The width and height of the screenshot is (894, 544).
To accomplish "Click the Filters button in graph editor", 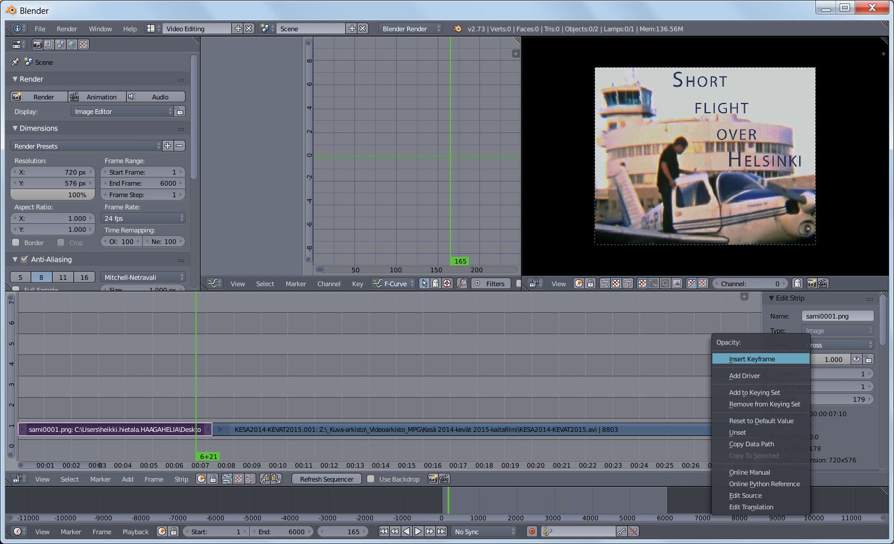I will pyautogui.click(x=490, y=283).
